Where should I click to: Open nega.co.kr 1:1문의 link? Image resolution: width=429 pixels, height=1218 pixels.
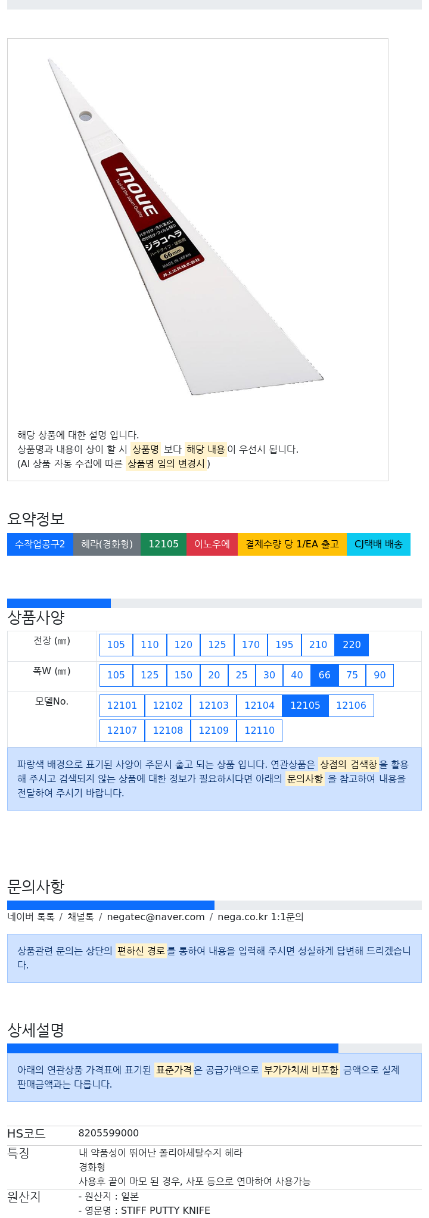click(x=260, y=917)
